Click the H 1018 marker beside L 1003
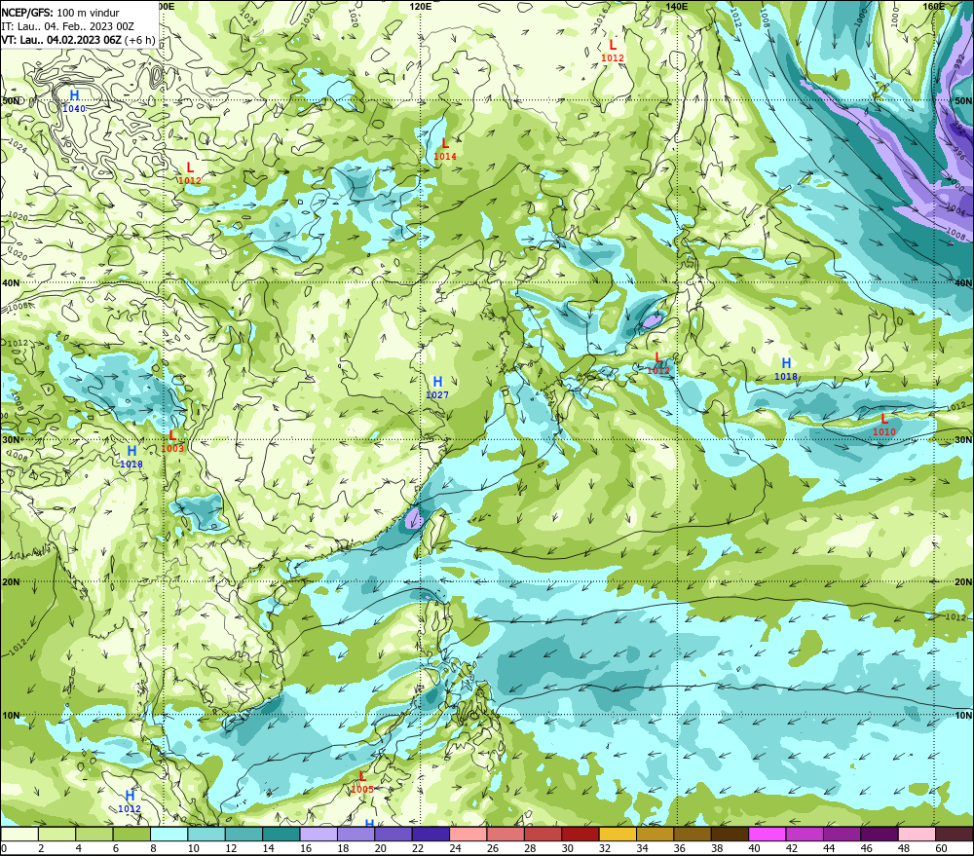The width and height of the screenshot is (974, 856). coord(131,457)
